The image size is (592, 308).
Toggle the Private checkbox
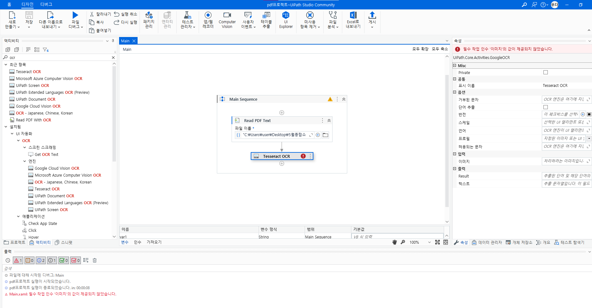click(x=546, y=72)
